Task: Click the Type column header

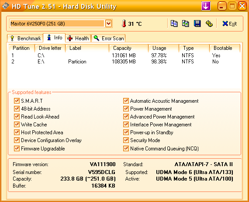Action: [x=194, y=48]
